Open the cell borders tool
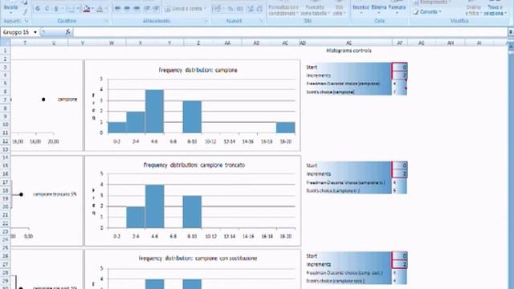Image resolution: width=514 pixels, height=289 pixels. (70, 9)
